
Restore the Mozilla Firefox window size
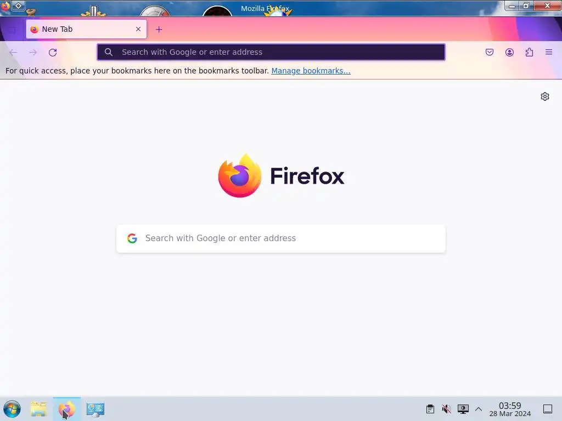[526, 5]
